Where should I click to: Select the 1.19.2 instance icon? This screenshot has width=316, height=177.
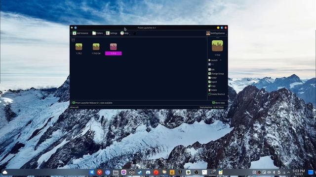(x=79, y=47)
